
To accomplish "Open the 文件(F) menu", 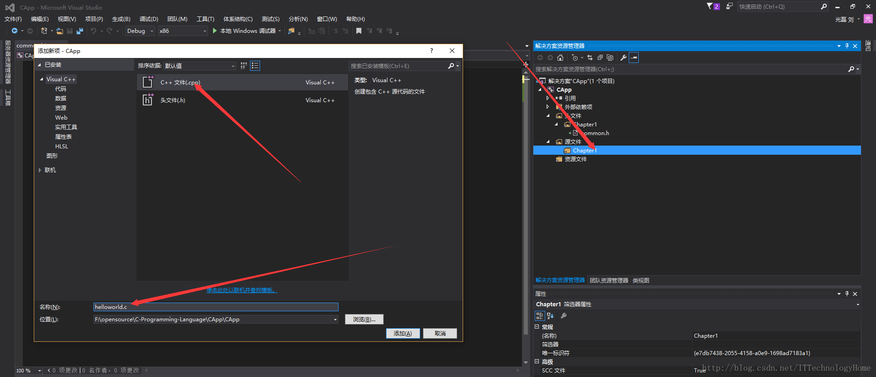I will click(13, 19).
